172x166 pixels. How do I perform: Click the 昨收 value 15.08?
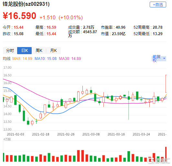click(x=18, y=34)
